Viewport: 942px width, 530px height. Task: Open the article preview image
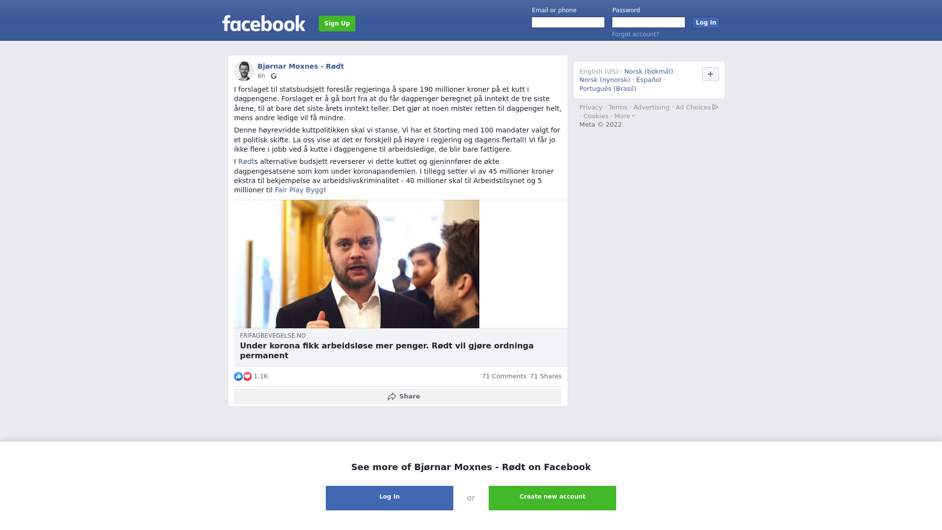[357, 264]
